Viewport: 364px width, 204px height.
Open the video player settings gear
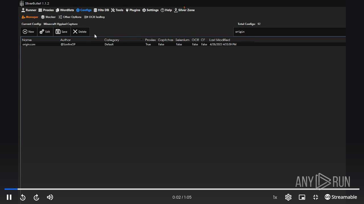point(288,197)
